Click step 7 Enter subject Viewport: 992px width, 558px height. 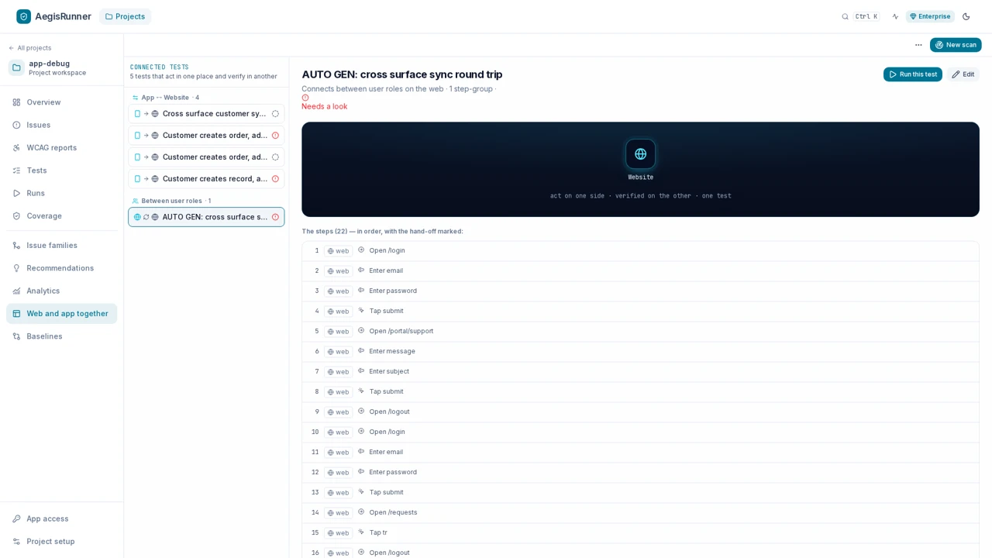(x=640, y=372)
